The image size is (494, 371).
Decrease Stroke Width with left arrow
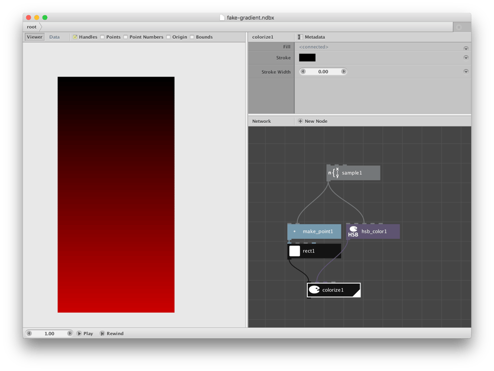click(x=303, y=72)
